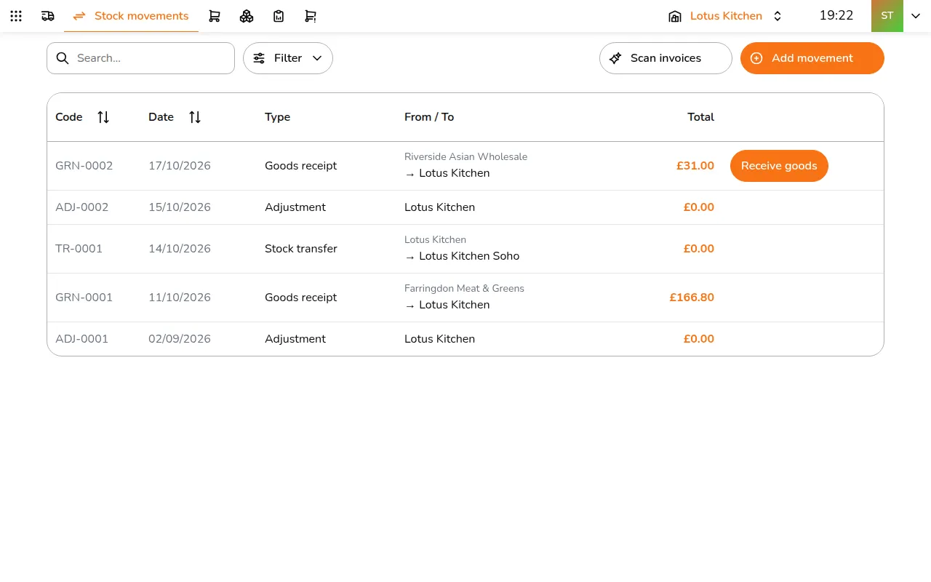Open the cart with exclamation mark icon
This screenshot has height=582, width=931.
311,16
